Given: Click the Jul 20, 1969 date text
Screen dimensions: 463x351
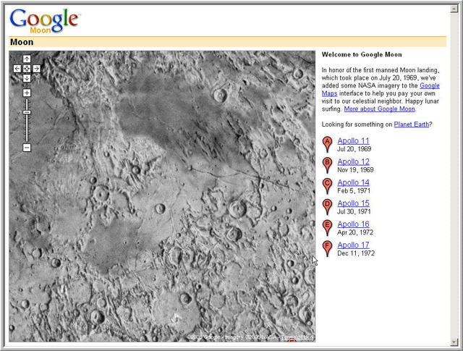Looking at the screenshot, I should click(354, 149).
